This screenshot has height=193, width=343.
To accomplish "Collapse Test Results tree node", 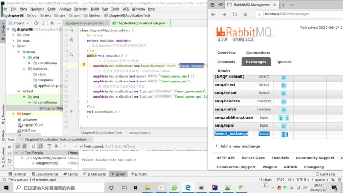I will click(x=16, y=153).
